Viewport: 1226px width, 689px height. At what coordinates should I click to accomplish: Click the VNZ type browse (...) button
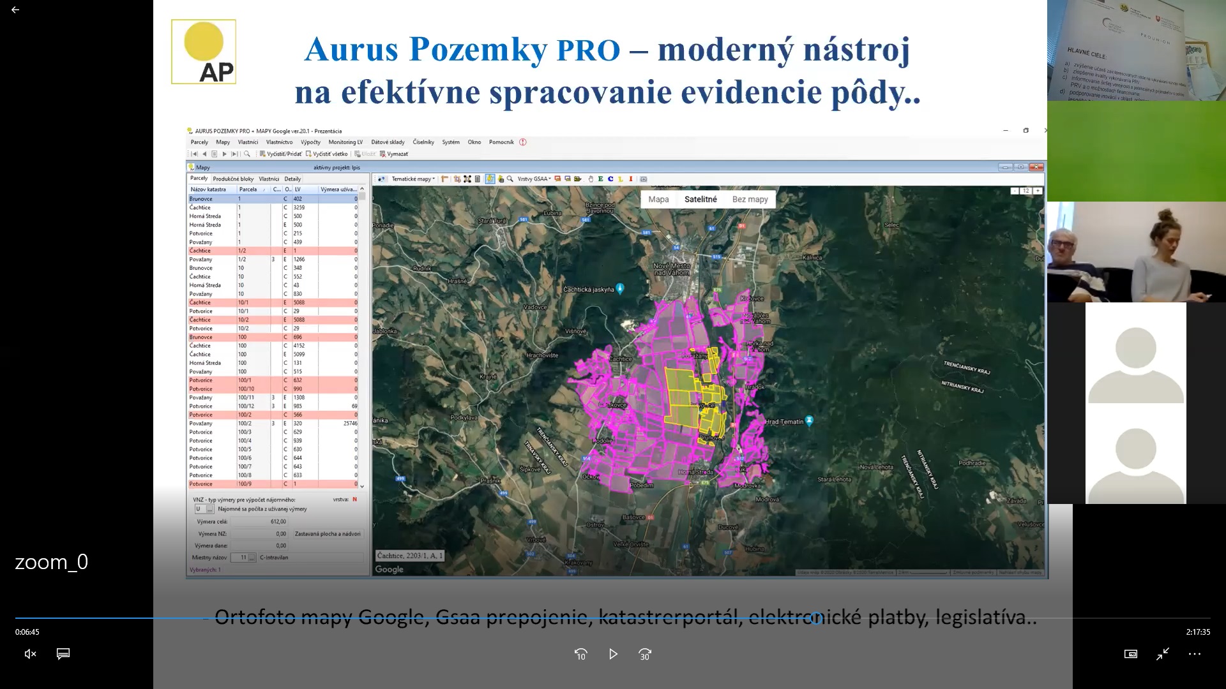pyautogui.click(x=209, y=509)
